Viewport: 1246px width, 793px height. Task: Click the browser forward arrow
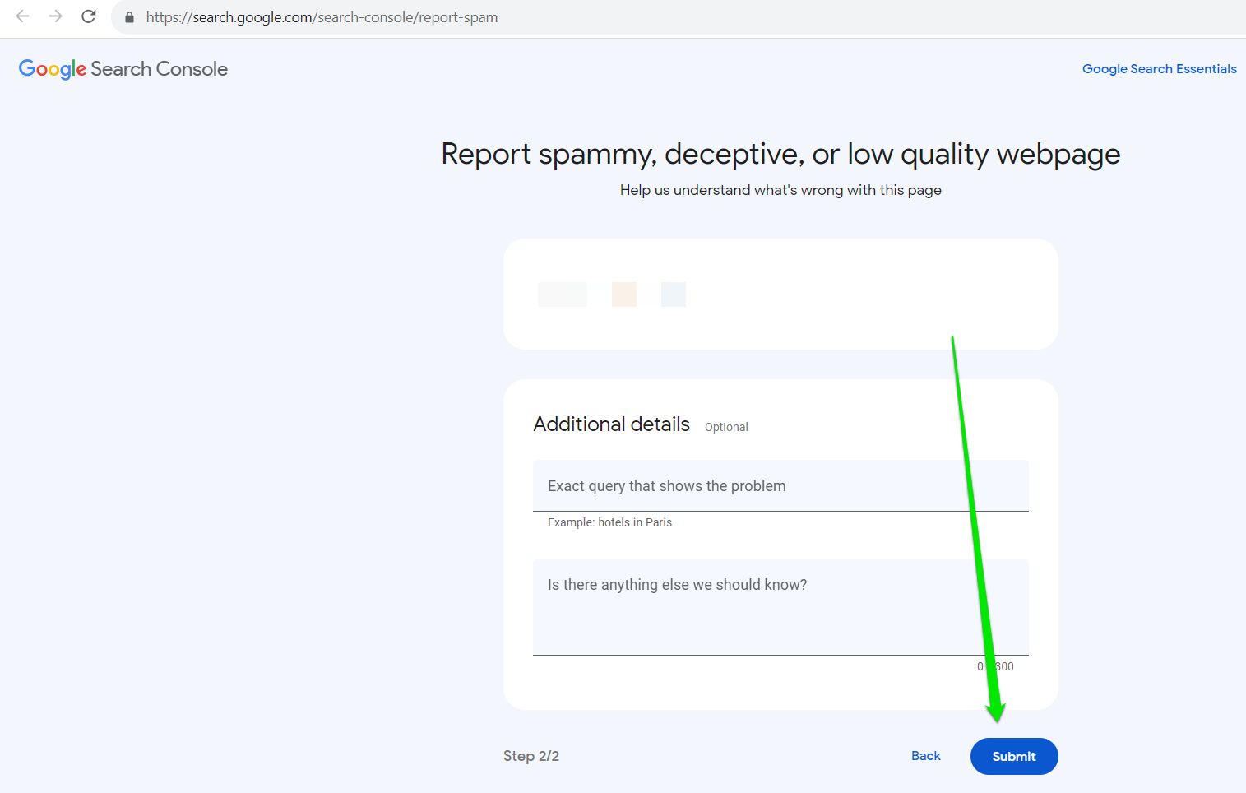[55, 16]
